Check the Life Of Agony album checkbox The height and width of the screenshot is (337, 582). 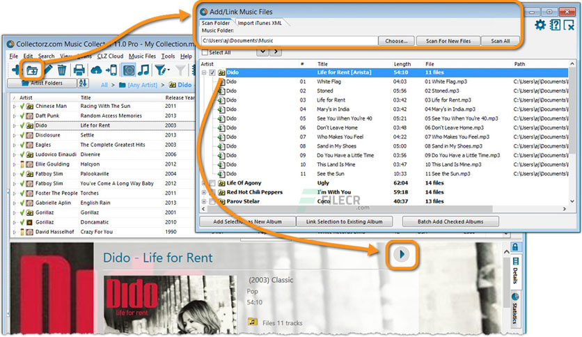(212, 183)
